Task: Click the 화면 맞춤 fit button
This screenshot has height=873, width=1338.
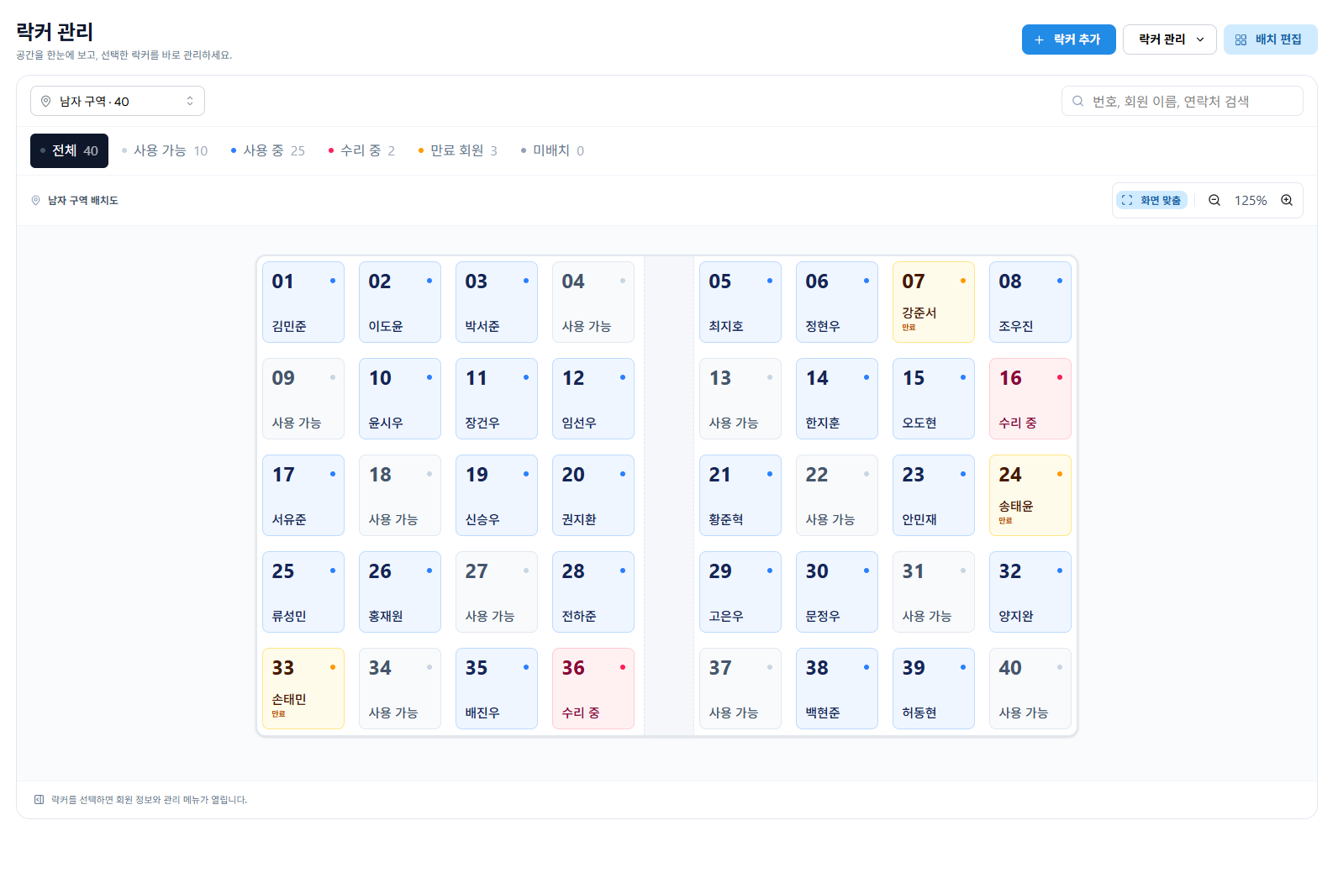Action: coord(1151,200)
